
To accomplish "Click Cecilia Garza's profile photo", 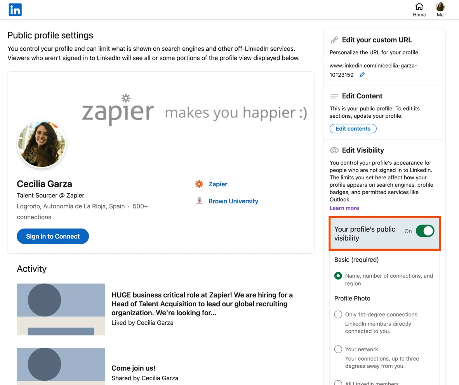I will pos(42,144).
